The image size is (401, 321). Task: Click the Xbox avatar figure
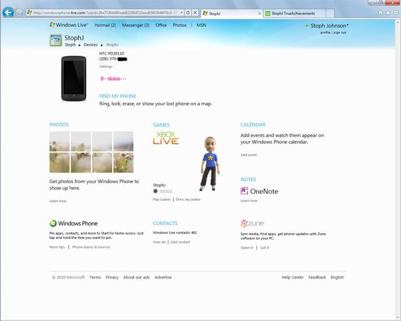click(x=211, y=164)
